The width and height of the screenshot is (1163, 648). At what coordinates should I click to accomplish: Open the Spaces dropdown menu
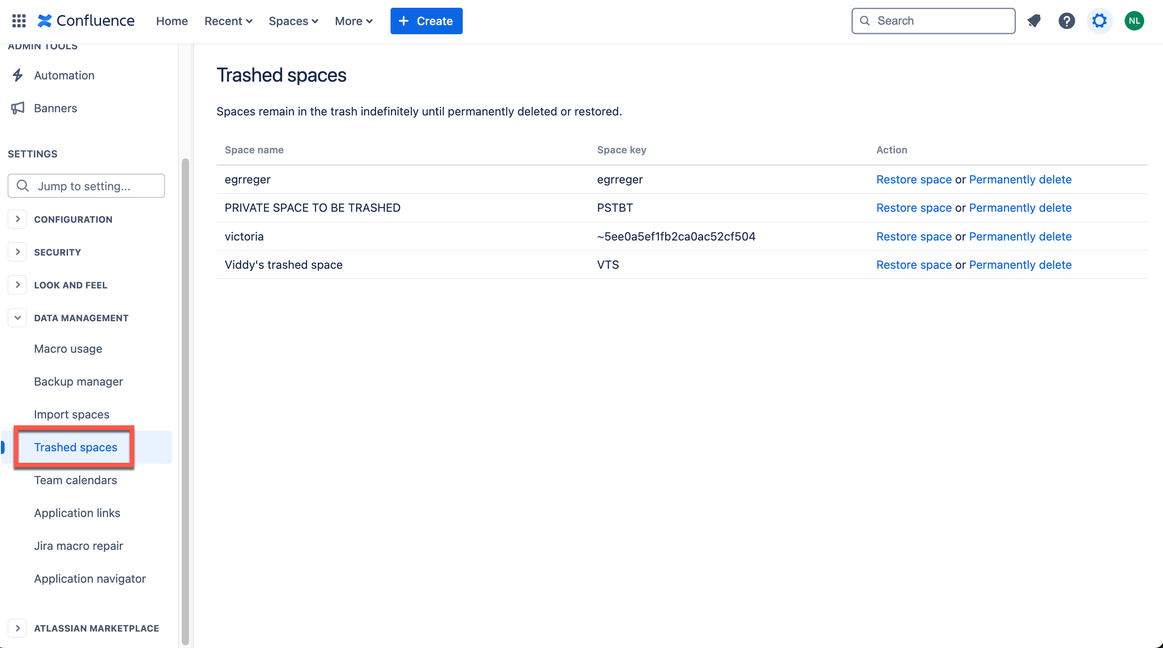pyautogui.click(x=293, y=21)
